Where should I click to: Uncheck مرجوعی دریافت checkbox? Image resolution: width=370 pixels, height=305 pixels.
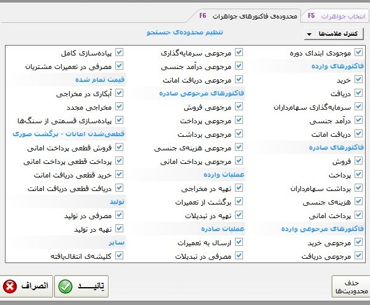tap(358, 256)
